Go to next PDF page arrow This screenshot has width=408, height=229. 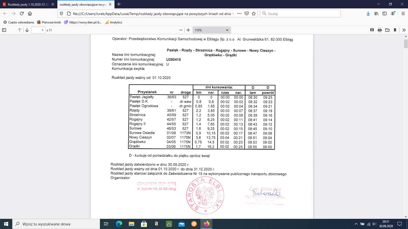(27, 30)
